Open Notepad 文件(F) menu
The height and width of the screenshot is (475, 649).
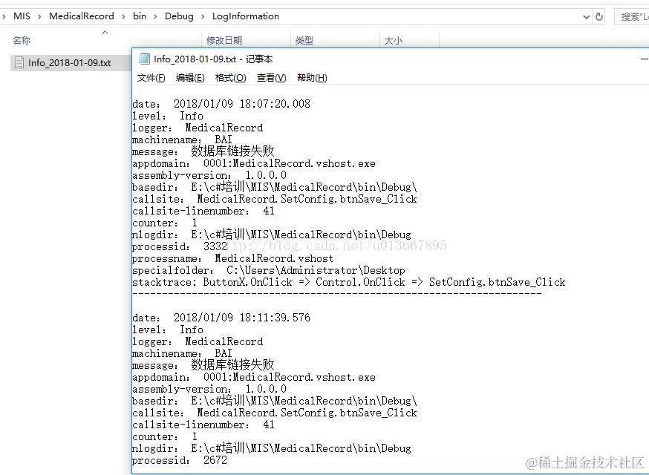(x=151, y=78)
